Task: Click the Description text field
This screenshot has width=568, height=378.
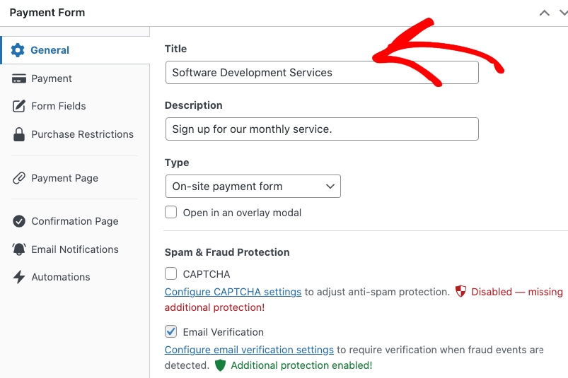Action: (x=322, y=129)
